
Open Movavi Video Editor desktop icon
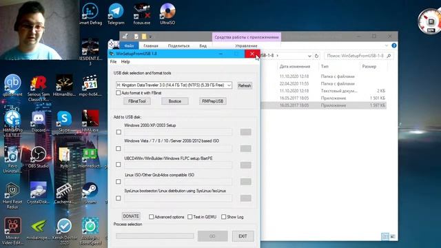[12, 231]
